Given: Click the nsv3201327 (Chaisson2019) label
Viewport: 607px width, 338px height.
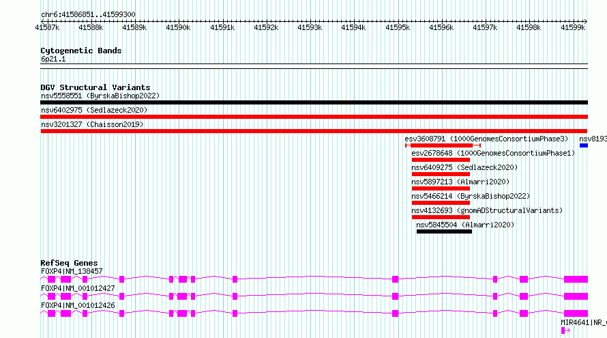Looking at the screenshot, I should click(x=92, y=124).
